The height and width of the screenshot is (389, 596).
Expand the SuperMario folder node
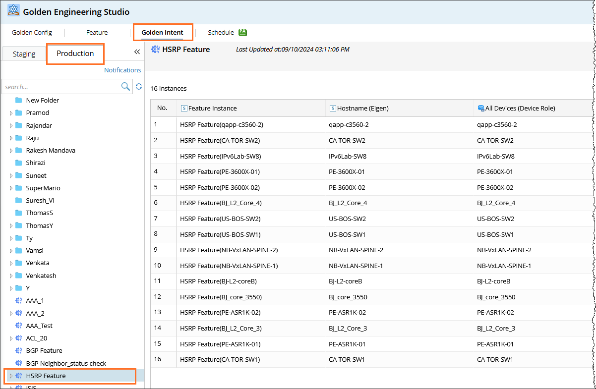11,188
